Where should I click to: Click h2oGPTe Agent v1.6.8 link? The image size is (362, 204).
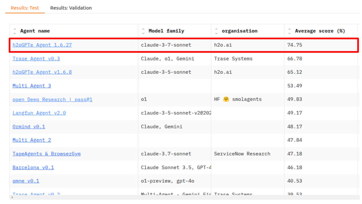[42, 72]
